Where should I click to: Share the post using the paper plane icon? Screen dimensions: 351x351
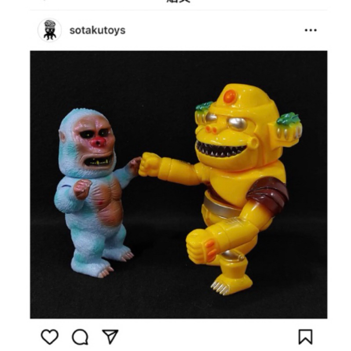pos(110,336)
